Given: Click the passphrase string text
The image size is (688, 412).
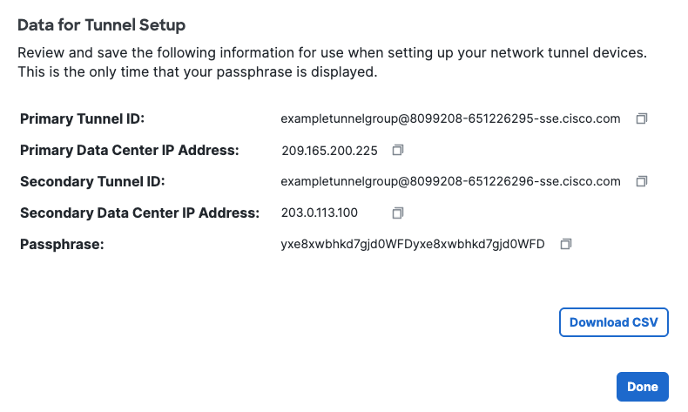Looking at the screenshot, I should tap(412, 244).
